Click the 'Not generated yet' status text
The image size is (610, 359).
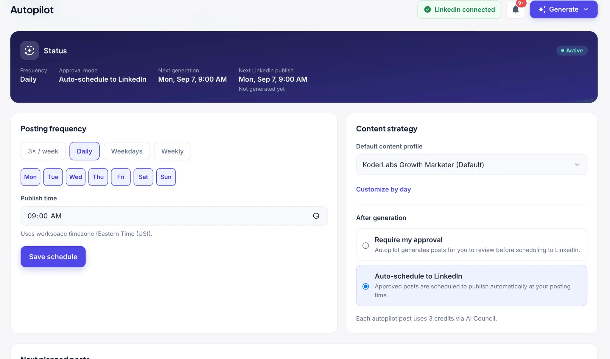[262, 89]
